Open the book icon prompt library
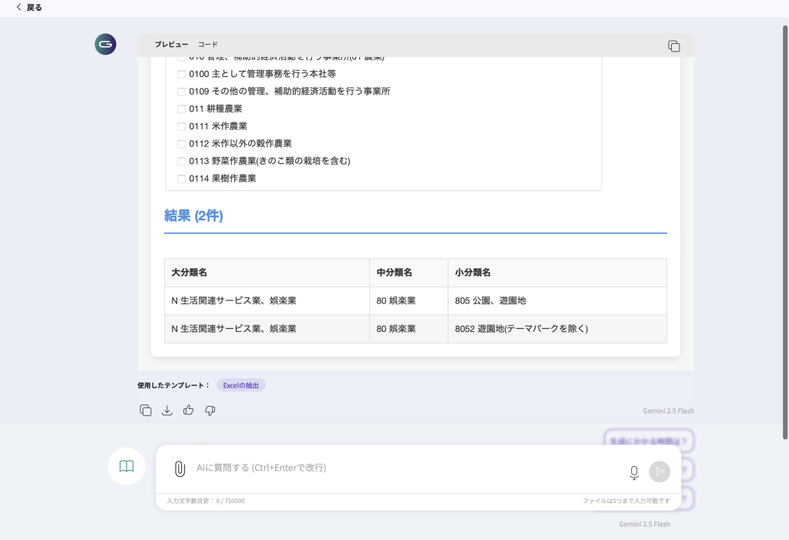 (x=126, y=466)
